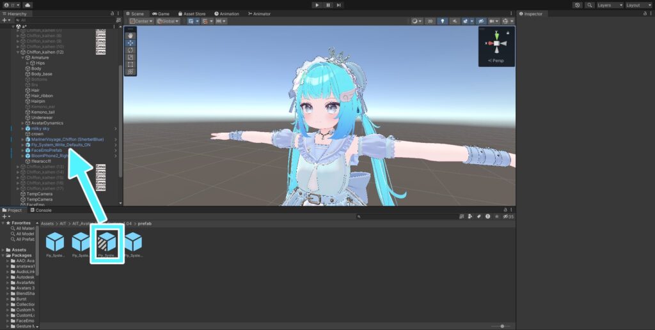Click the Play button
The image size is (655, 330).
point(317,5)
